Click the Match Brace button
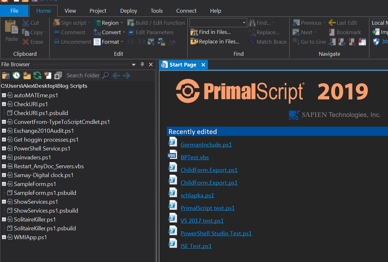Screen dimensions: 388x262 268,42
